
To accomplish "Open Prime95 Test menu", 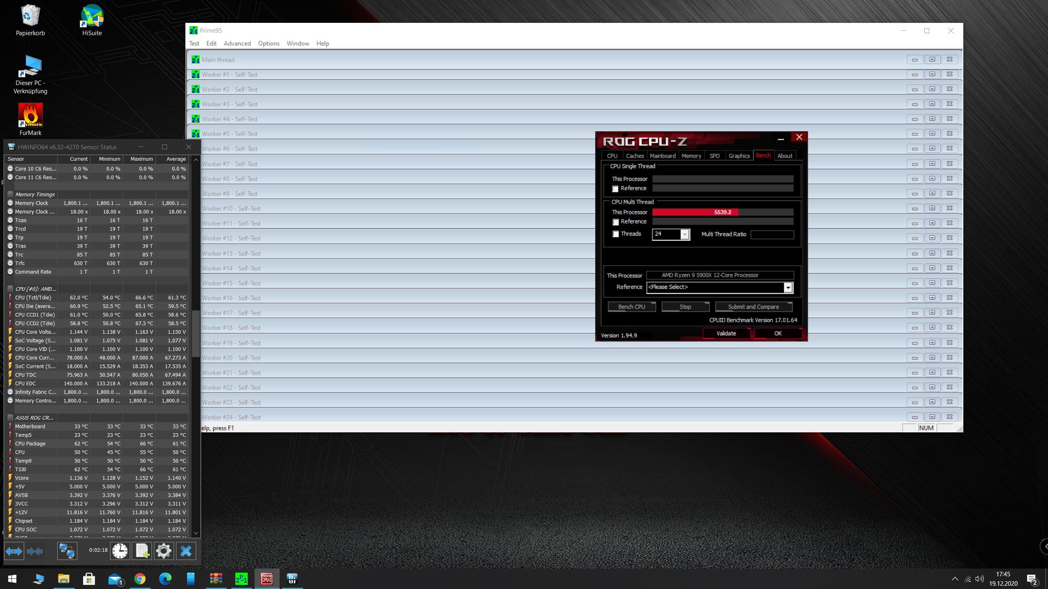I will click(194, 43).
